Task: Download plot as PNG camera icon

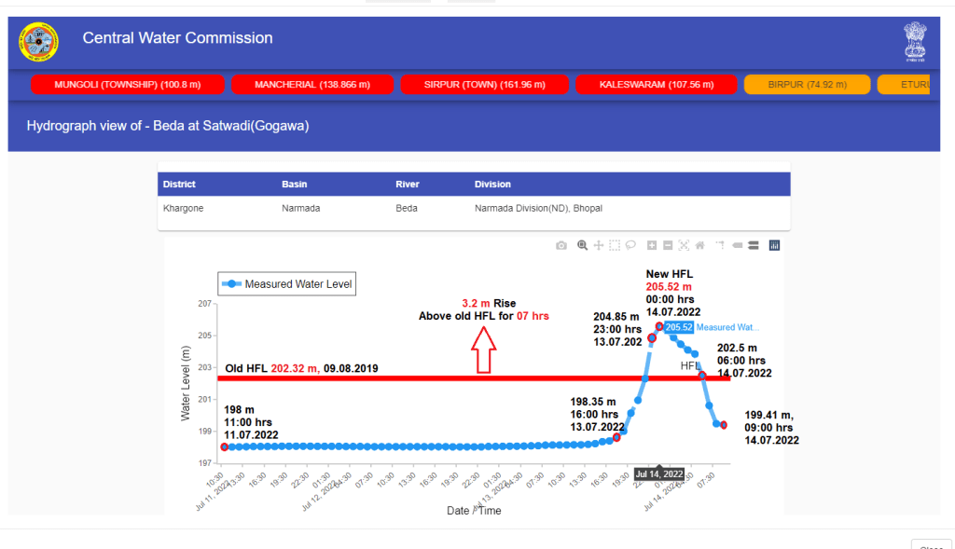Action: [561, 245]
